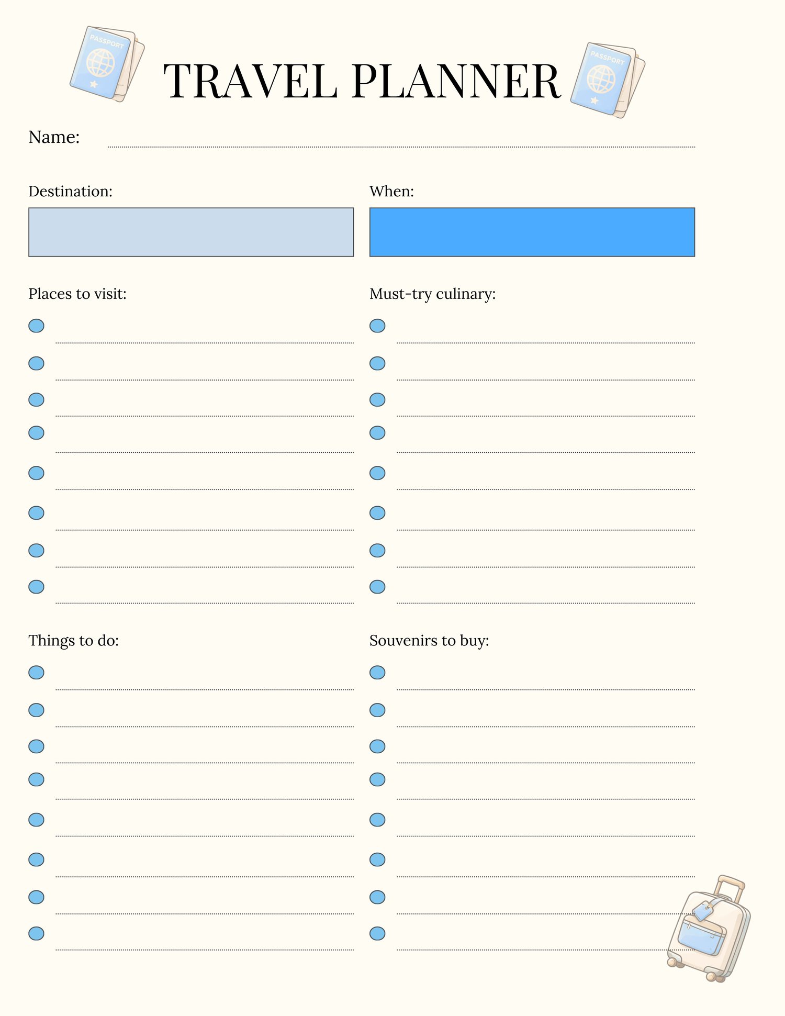Check the first Souvenirs to buy bullet

377,672
